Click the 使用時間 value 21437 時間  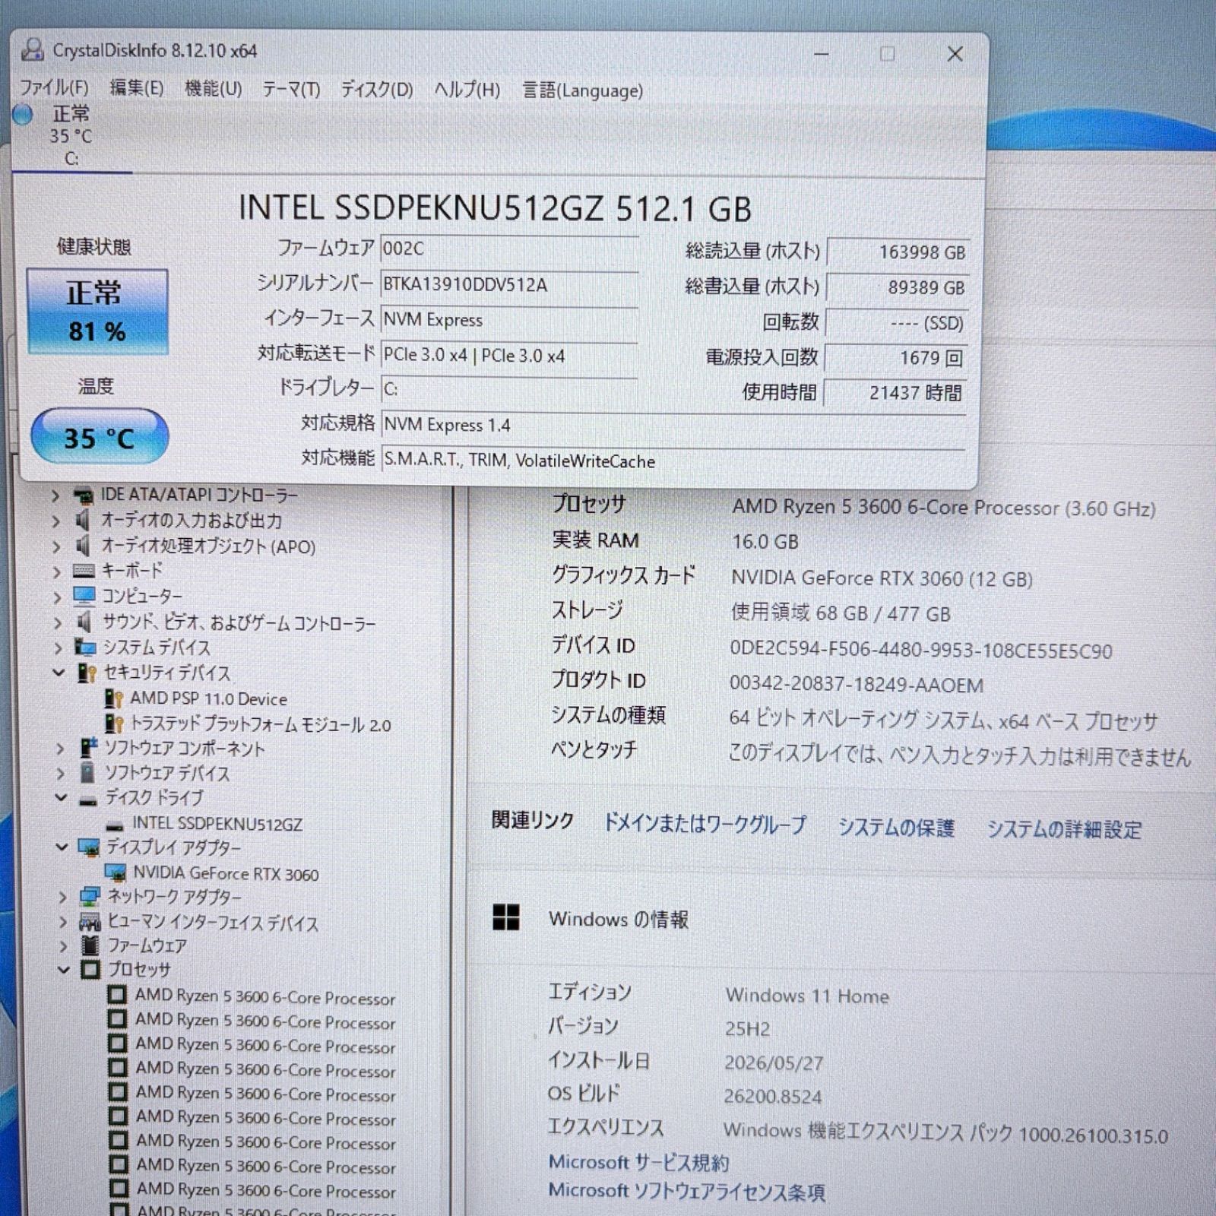point(895,393)
